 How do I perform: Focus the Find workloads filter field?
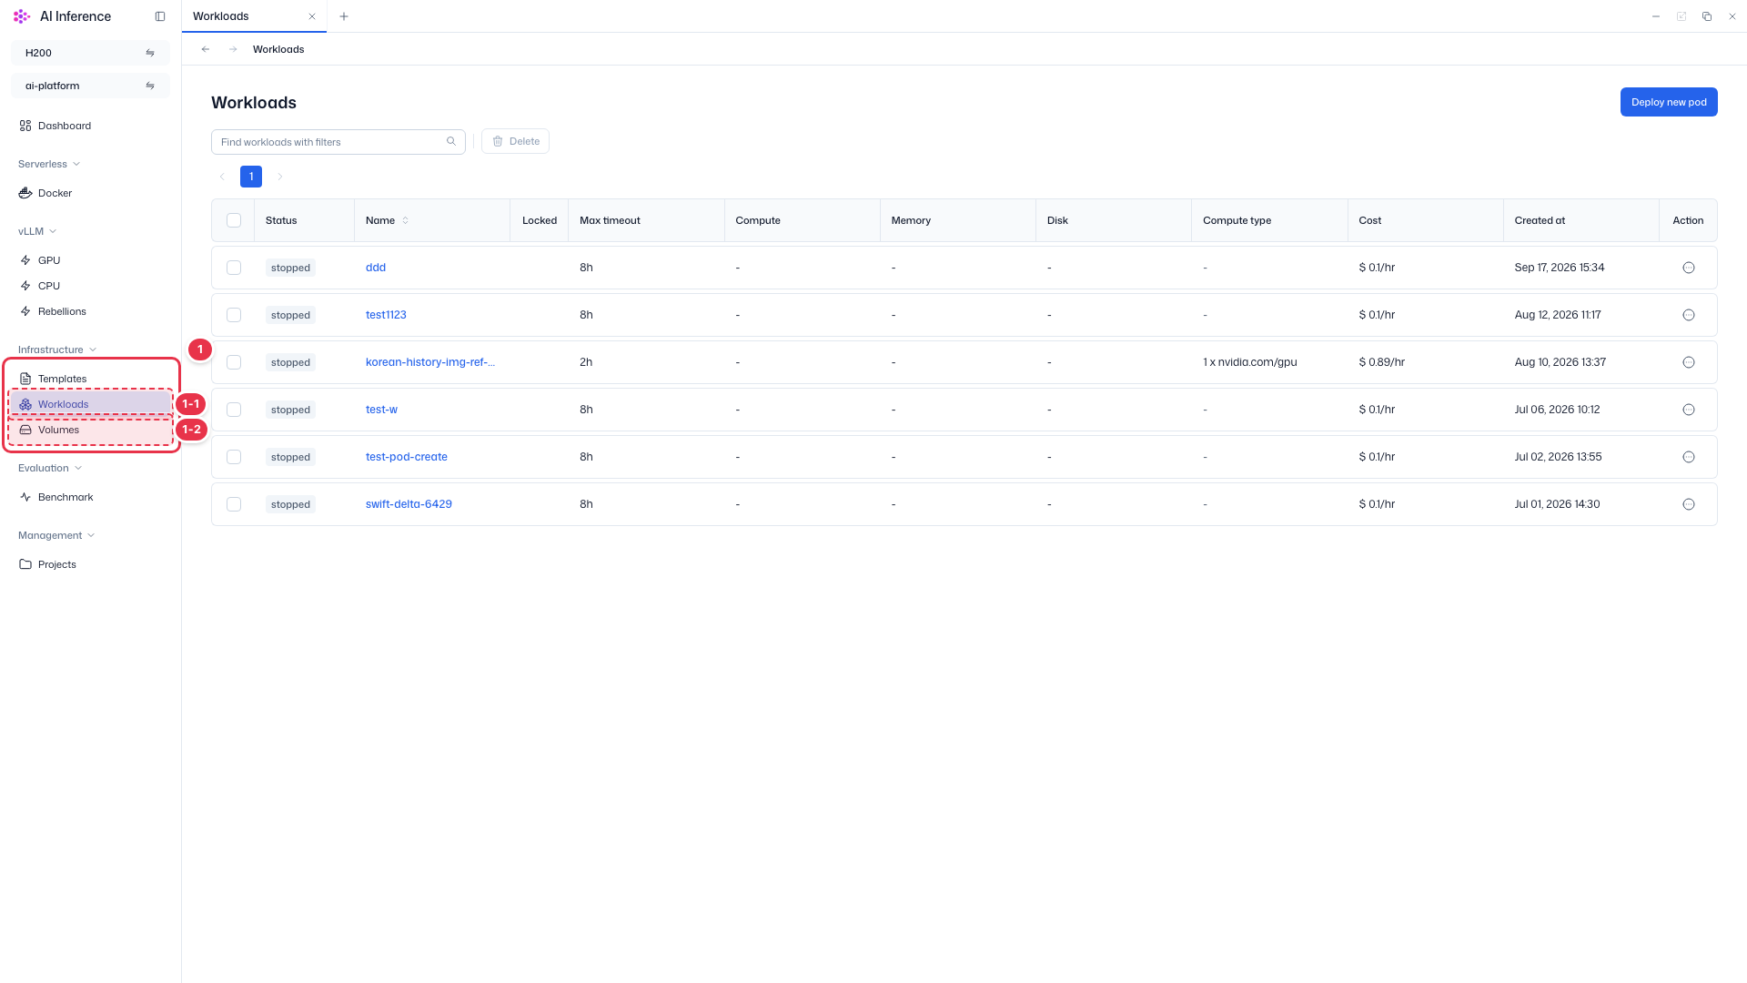click(x=338, y=141)
